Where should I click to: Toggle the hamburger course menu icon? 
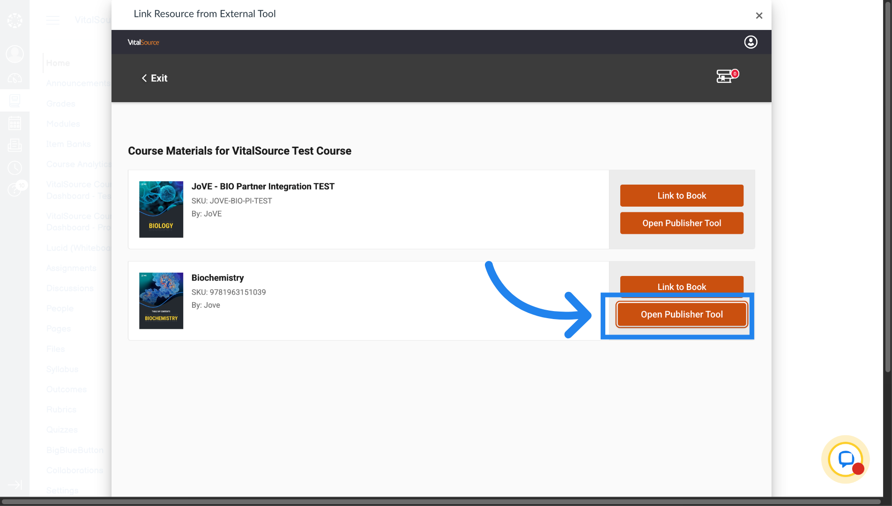pos(53,20)
